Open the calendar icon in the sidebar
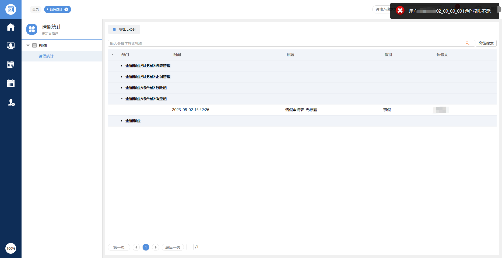This screenshot has height=258, width=502. tap(11, 83)
